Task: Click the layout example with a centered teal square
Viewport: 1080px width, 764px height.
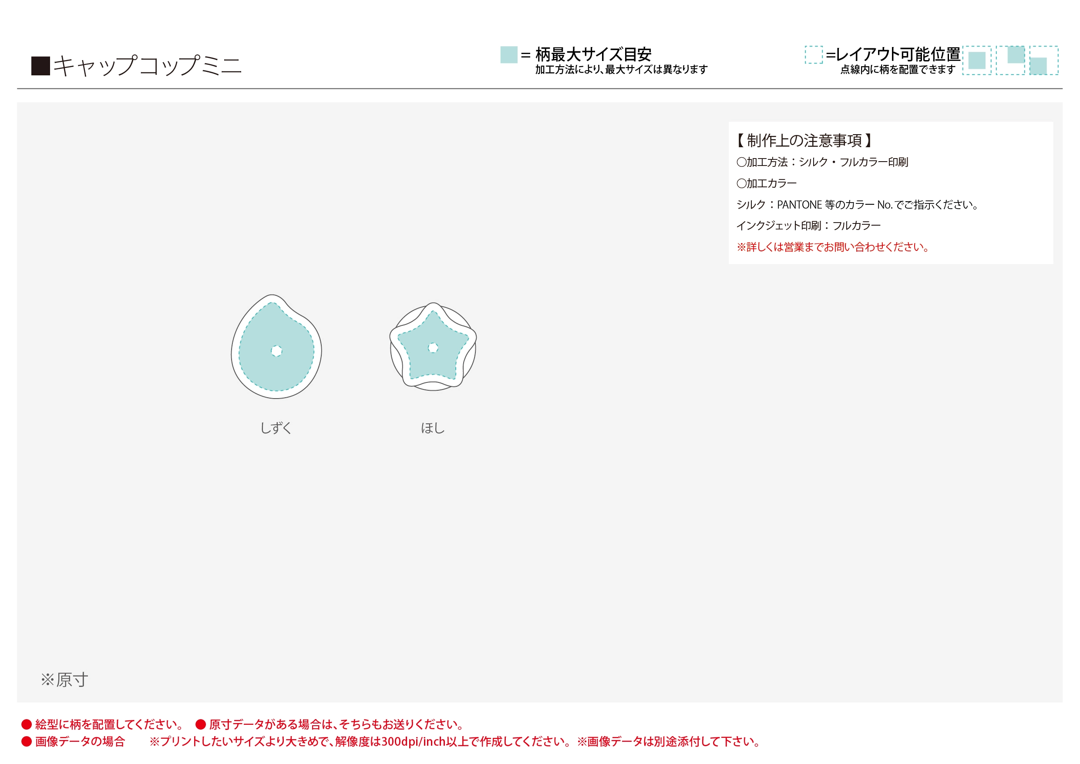Action: 977,60
